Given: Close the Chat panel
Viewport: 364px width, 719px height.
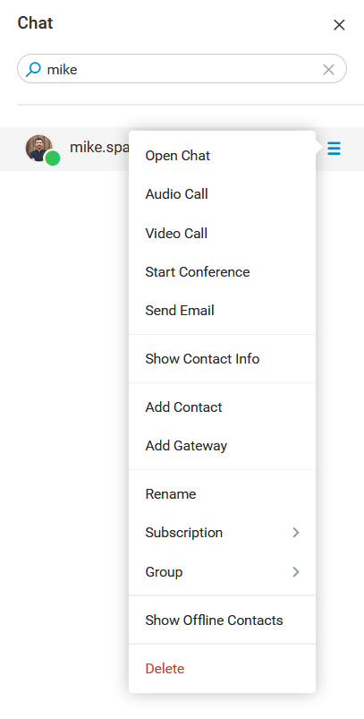Looking at the screenshot, I should 339,25.
